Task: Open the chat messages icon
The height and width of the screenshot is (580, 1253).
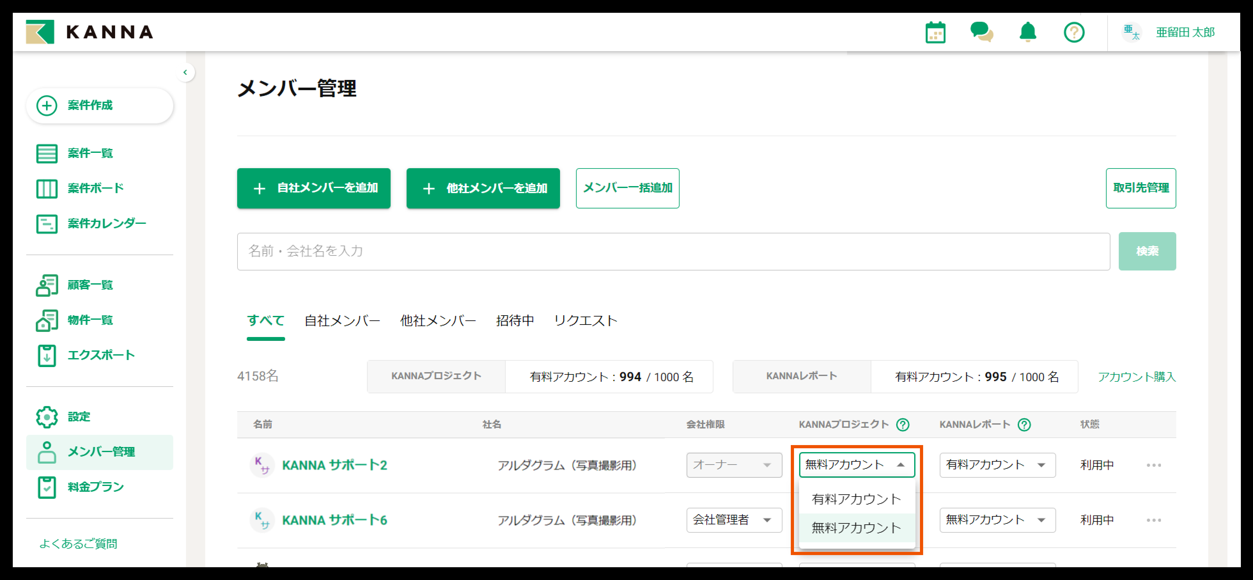Action: (981, 33)
